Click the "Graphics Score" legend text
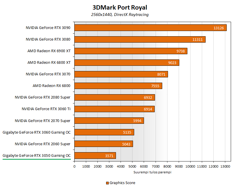This screenshot has height=189, width=240. [122, 183]
